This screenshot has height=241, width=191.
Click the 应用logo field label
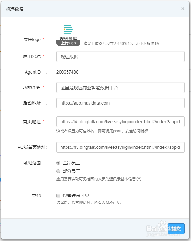(32, 40)
